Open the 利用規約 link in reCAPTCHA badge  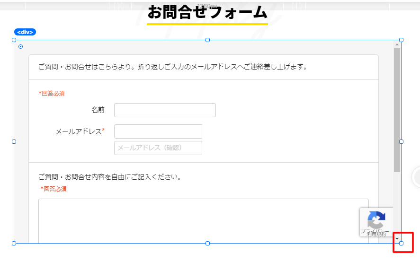coord(376,234)
